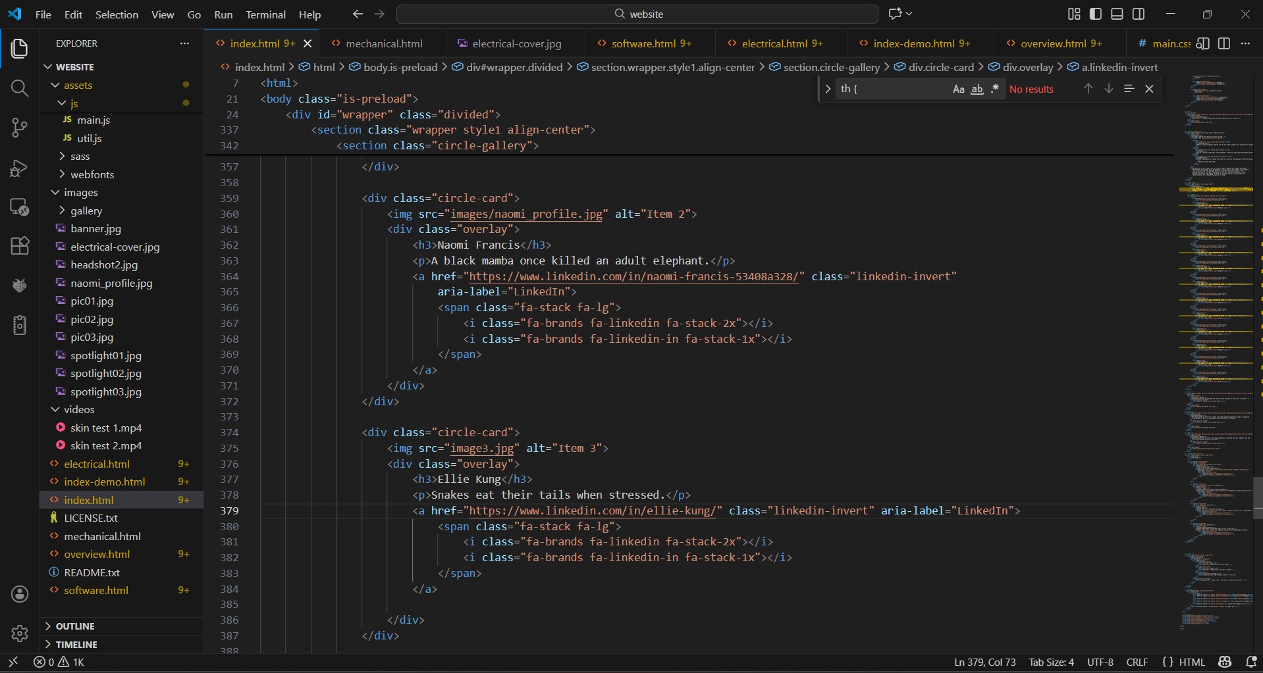The image size is (1263, 673).
Task: Click the HTML language mode button
Action: click(x=1191, y=662)
